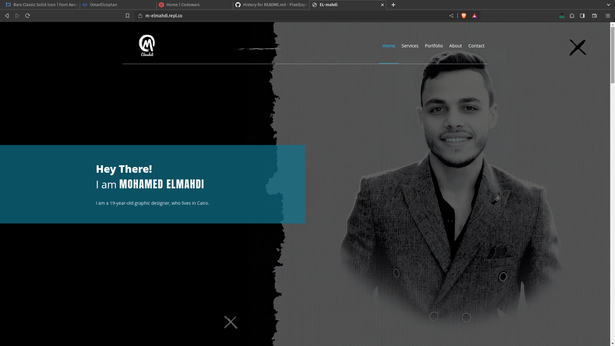The image size is (615, 346).
Task: Navigate to Contact in site menu
Action: click(476, 46)
